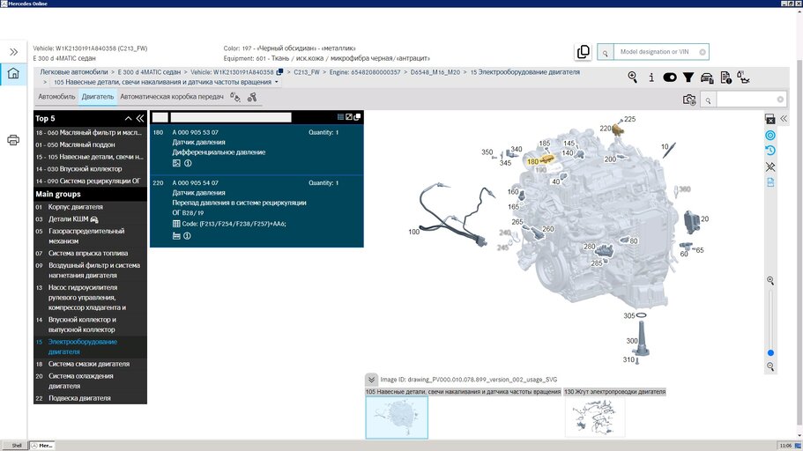Click the list view icon in the parts header

coord(340,117)
